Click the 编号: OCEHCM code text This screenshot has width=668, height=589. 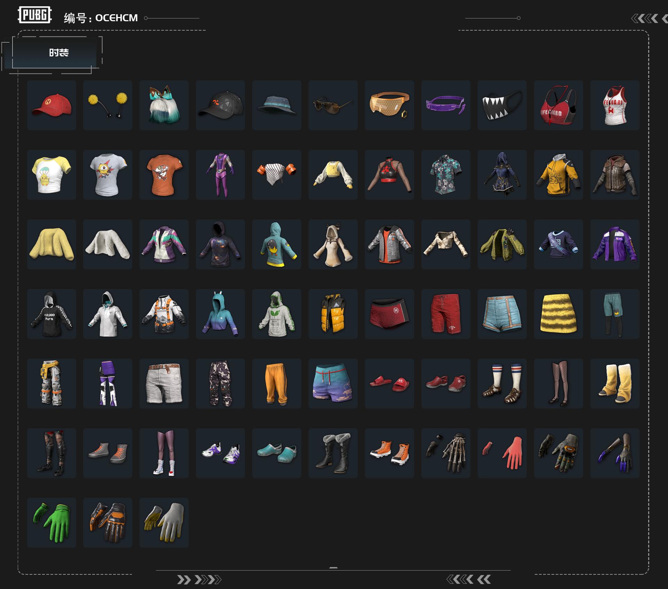click(101, 18)
